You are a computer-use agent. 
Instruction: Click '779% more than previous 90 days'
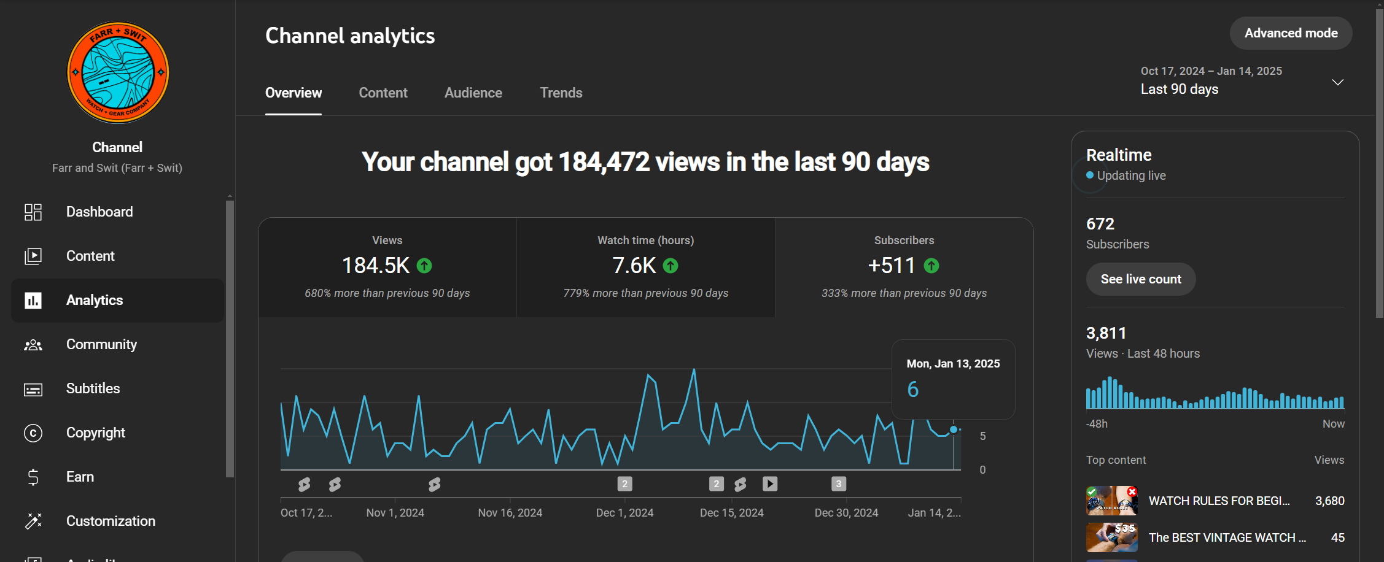click(646, 293)
